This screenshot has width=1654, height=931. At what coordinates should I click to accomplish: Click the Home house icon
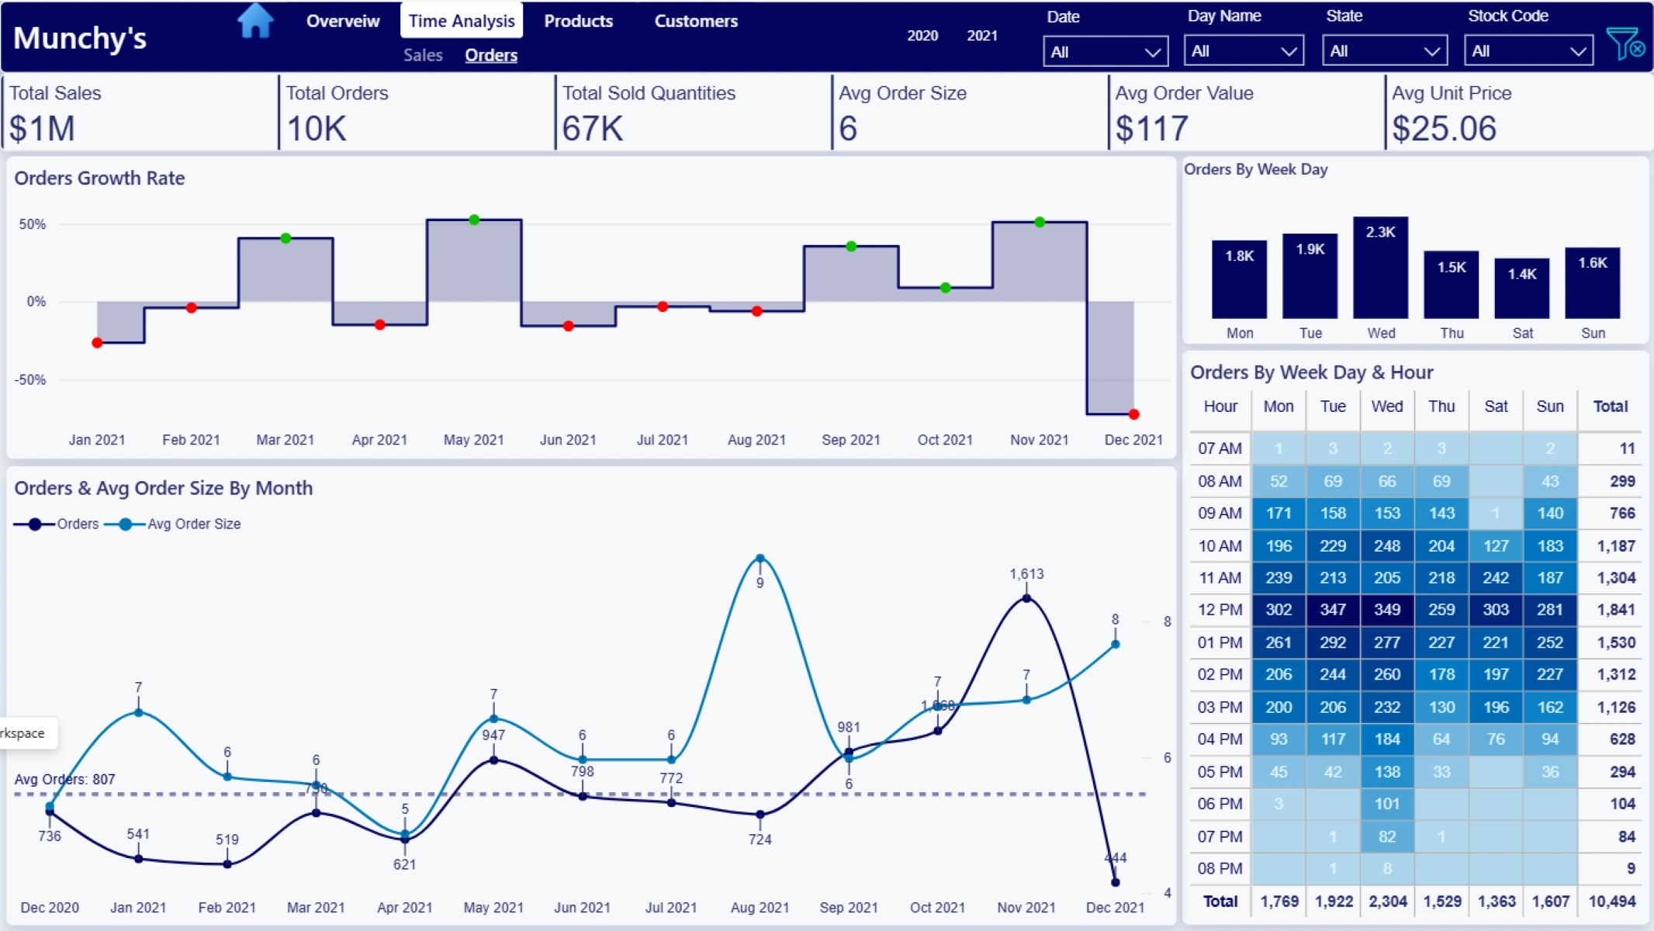coord(255,21)
